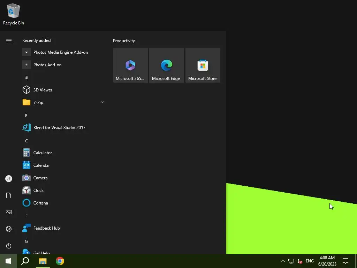Click the 'Recently added' heading
The width and height of the screenshot is (357, 268).
point(36,40)
